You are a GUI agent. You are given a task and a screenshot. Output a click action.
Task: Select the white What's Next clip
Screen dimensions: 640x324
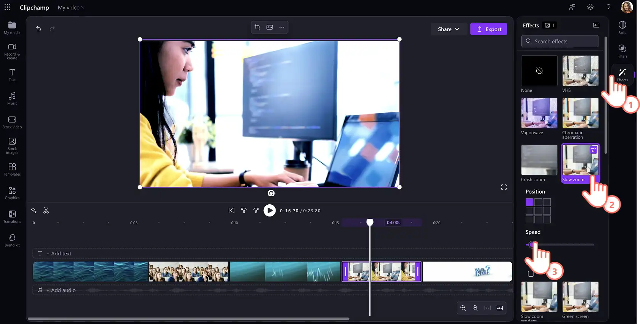[x=467, y=271]
